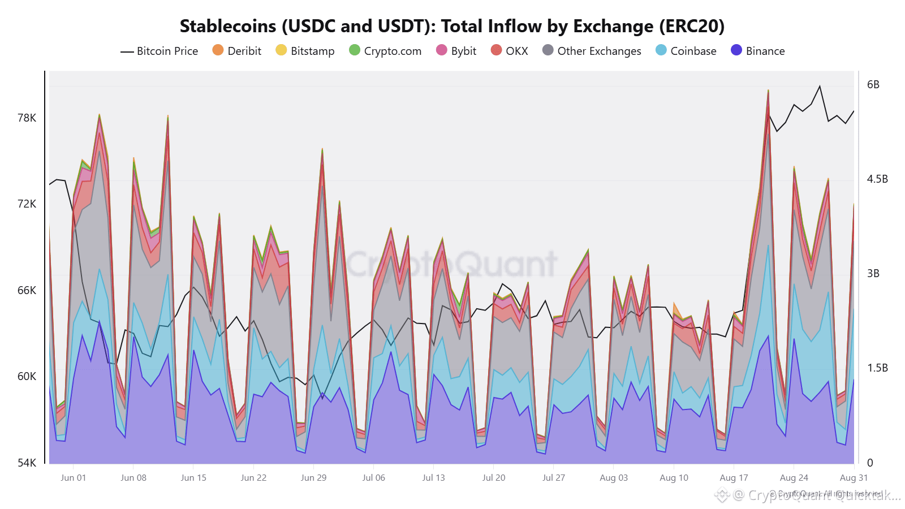Click the purple Binance legend dot
Screen dimensions: 905x509
tap(736, 50)
